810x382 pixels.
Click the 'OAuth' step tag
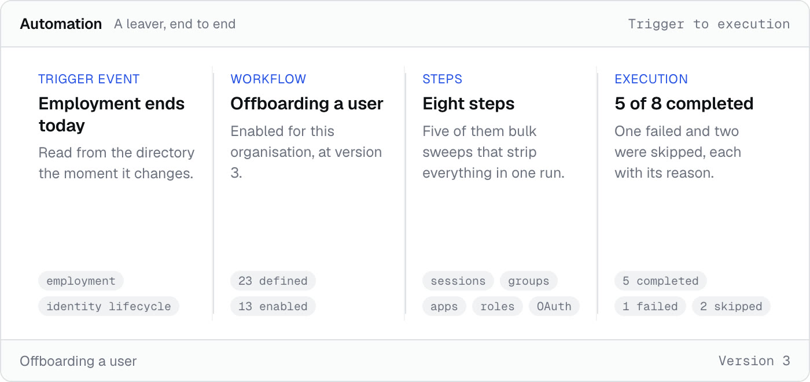tap(554, 306)
